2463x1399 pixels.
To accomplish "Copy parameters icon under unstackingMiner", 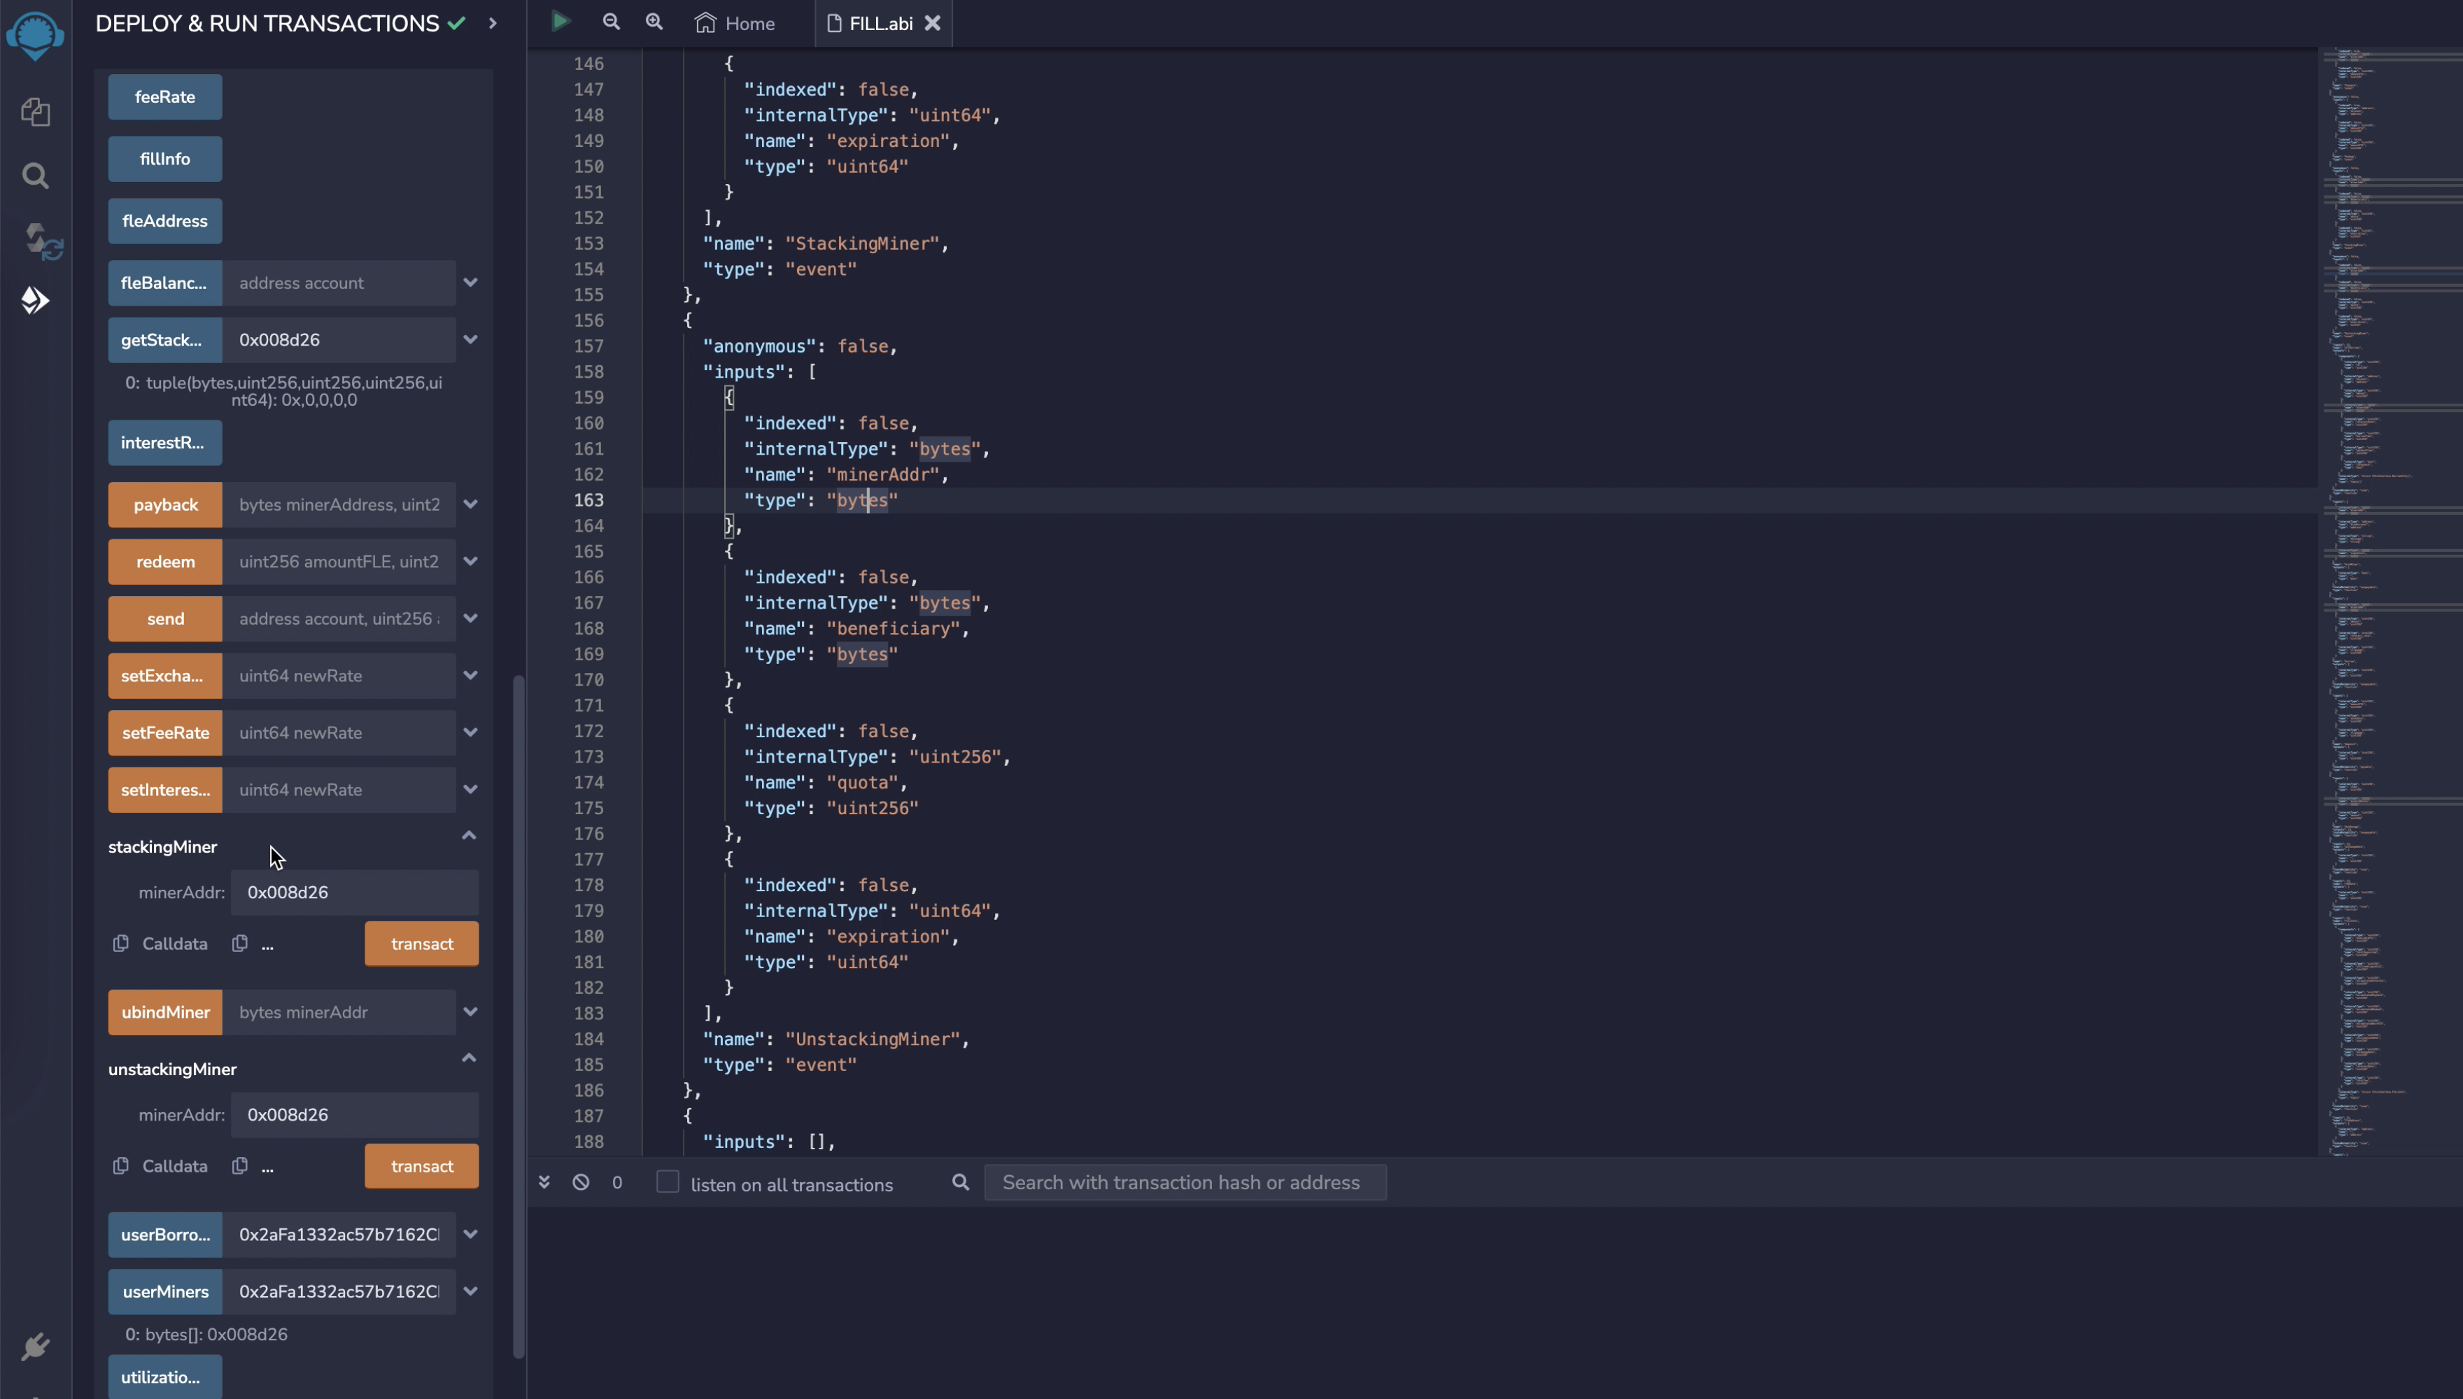I will [240, 1165].
